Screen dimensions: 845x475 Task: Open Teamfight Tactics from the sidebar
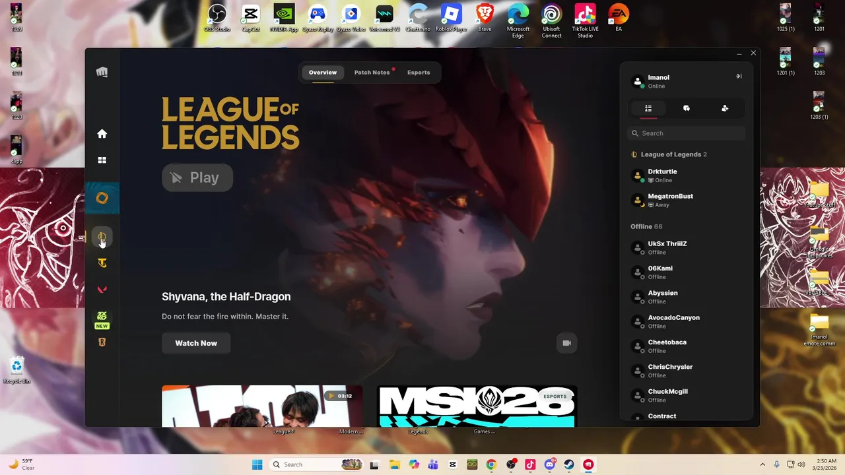pos(102,263)
